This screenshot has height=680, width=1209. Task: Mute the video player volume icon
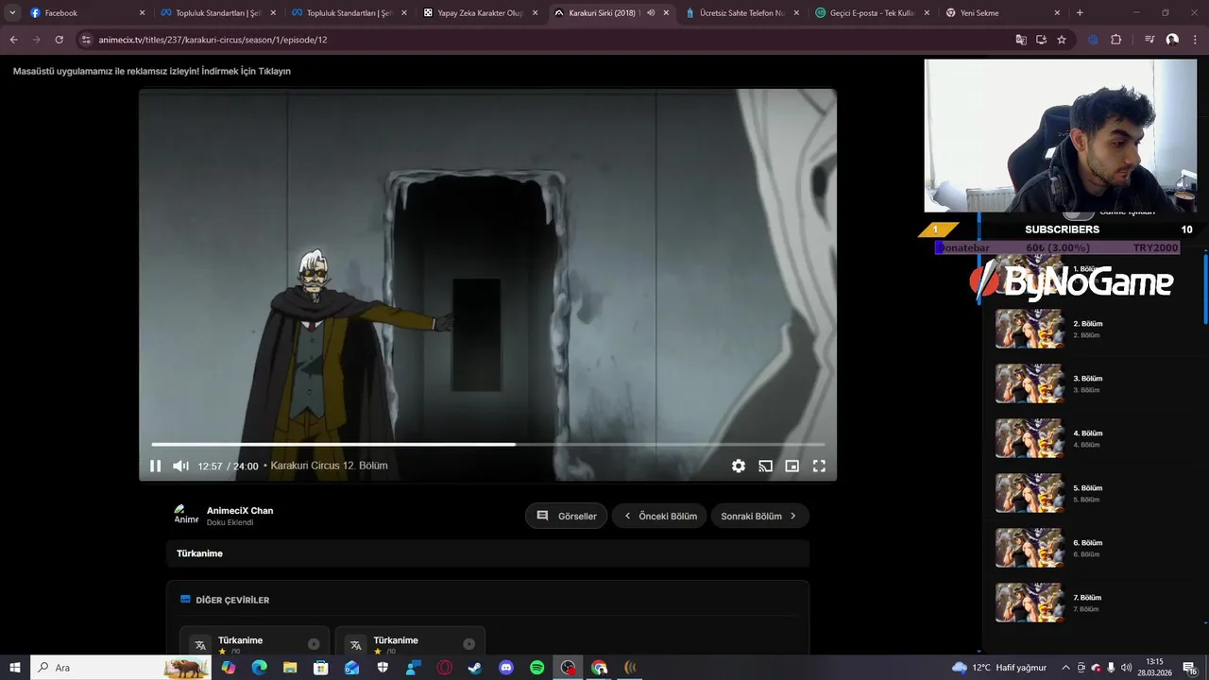coord(180,466)
